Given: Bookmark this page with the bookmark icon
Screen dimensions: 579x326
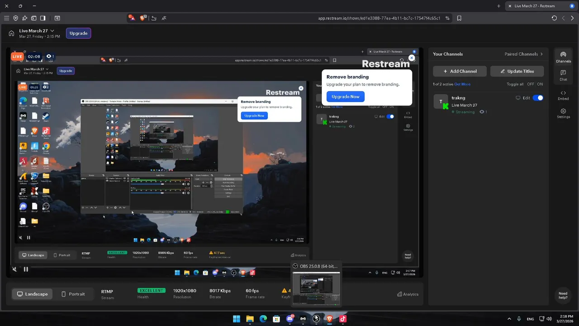Looking at the screenshot, I should tap(459, 18).
